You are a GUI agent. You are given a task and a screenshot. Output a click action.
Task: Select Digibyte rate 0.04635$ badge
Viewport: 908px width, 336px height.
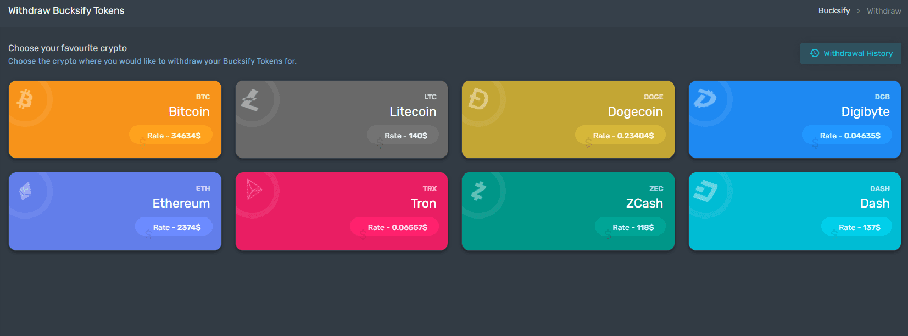pyautogui.click(x=847, y=135)
